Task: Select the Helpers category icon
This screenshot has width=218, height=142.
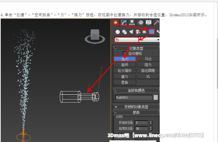Action: tap(145, 32)
